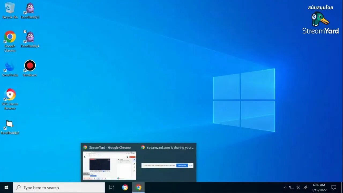Select the Recycle Bin desktop icon
This screenshot has height=193, width=343.
[10, 11]
